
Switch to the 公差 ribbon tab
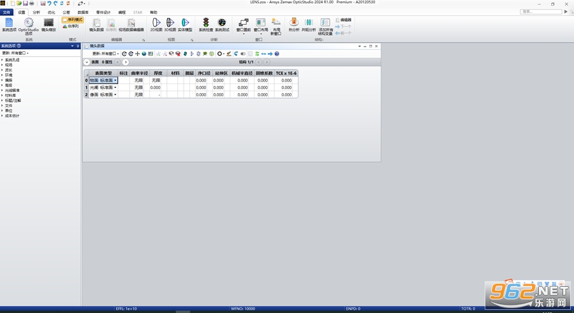[x=66, y=12]
